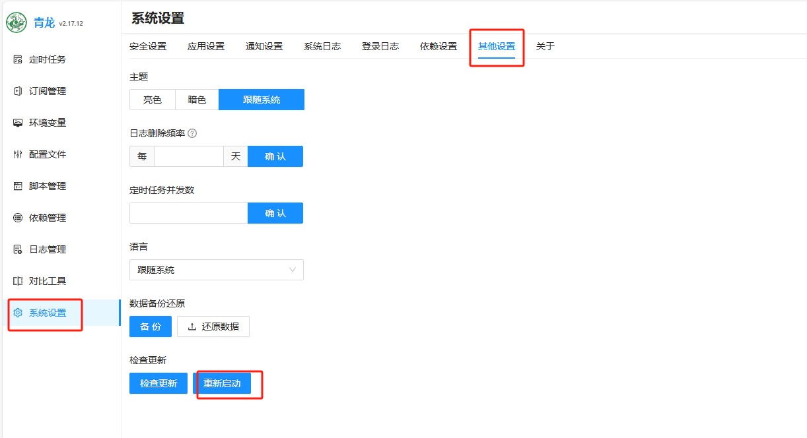
Task: Click the 系统设置 page heading
Action: (158, 18)
